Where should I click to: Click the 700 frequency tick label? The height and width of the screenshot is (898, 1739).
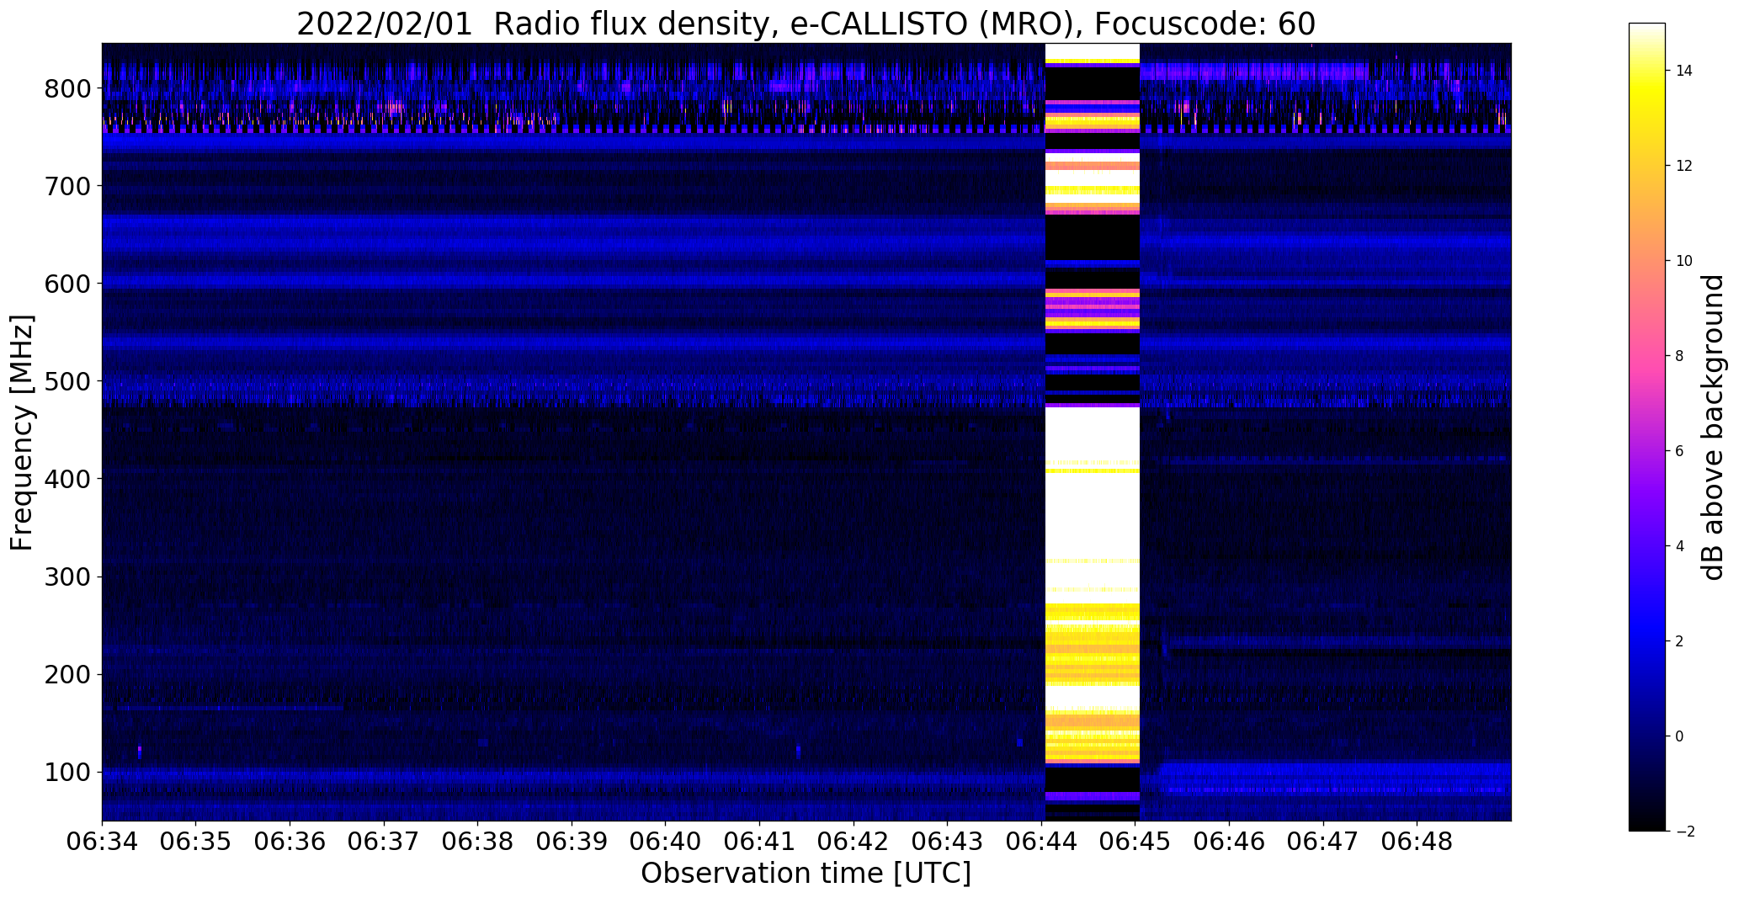[66, 186]
